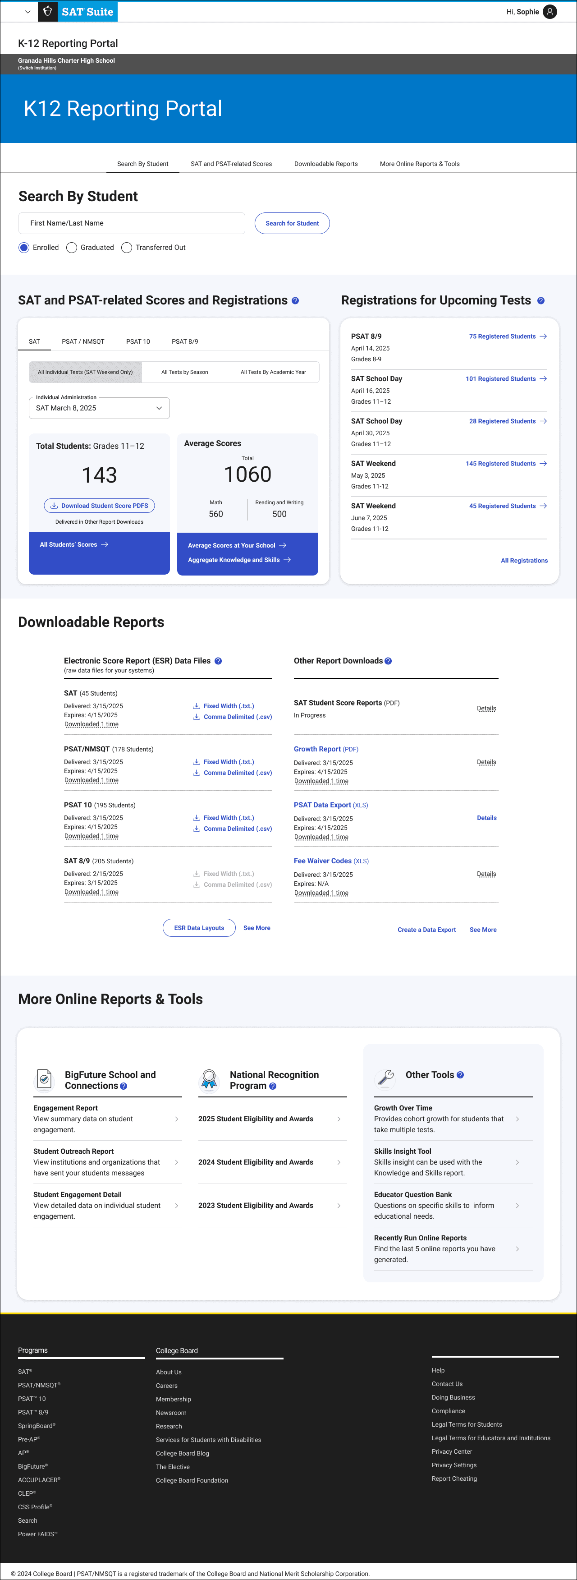
Task: Click help icon next to Registrations for Upcoming Tests
Action: pyautogui.click(x=541, y=301)
